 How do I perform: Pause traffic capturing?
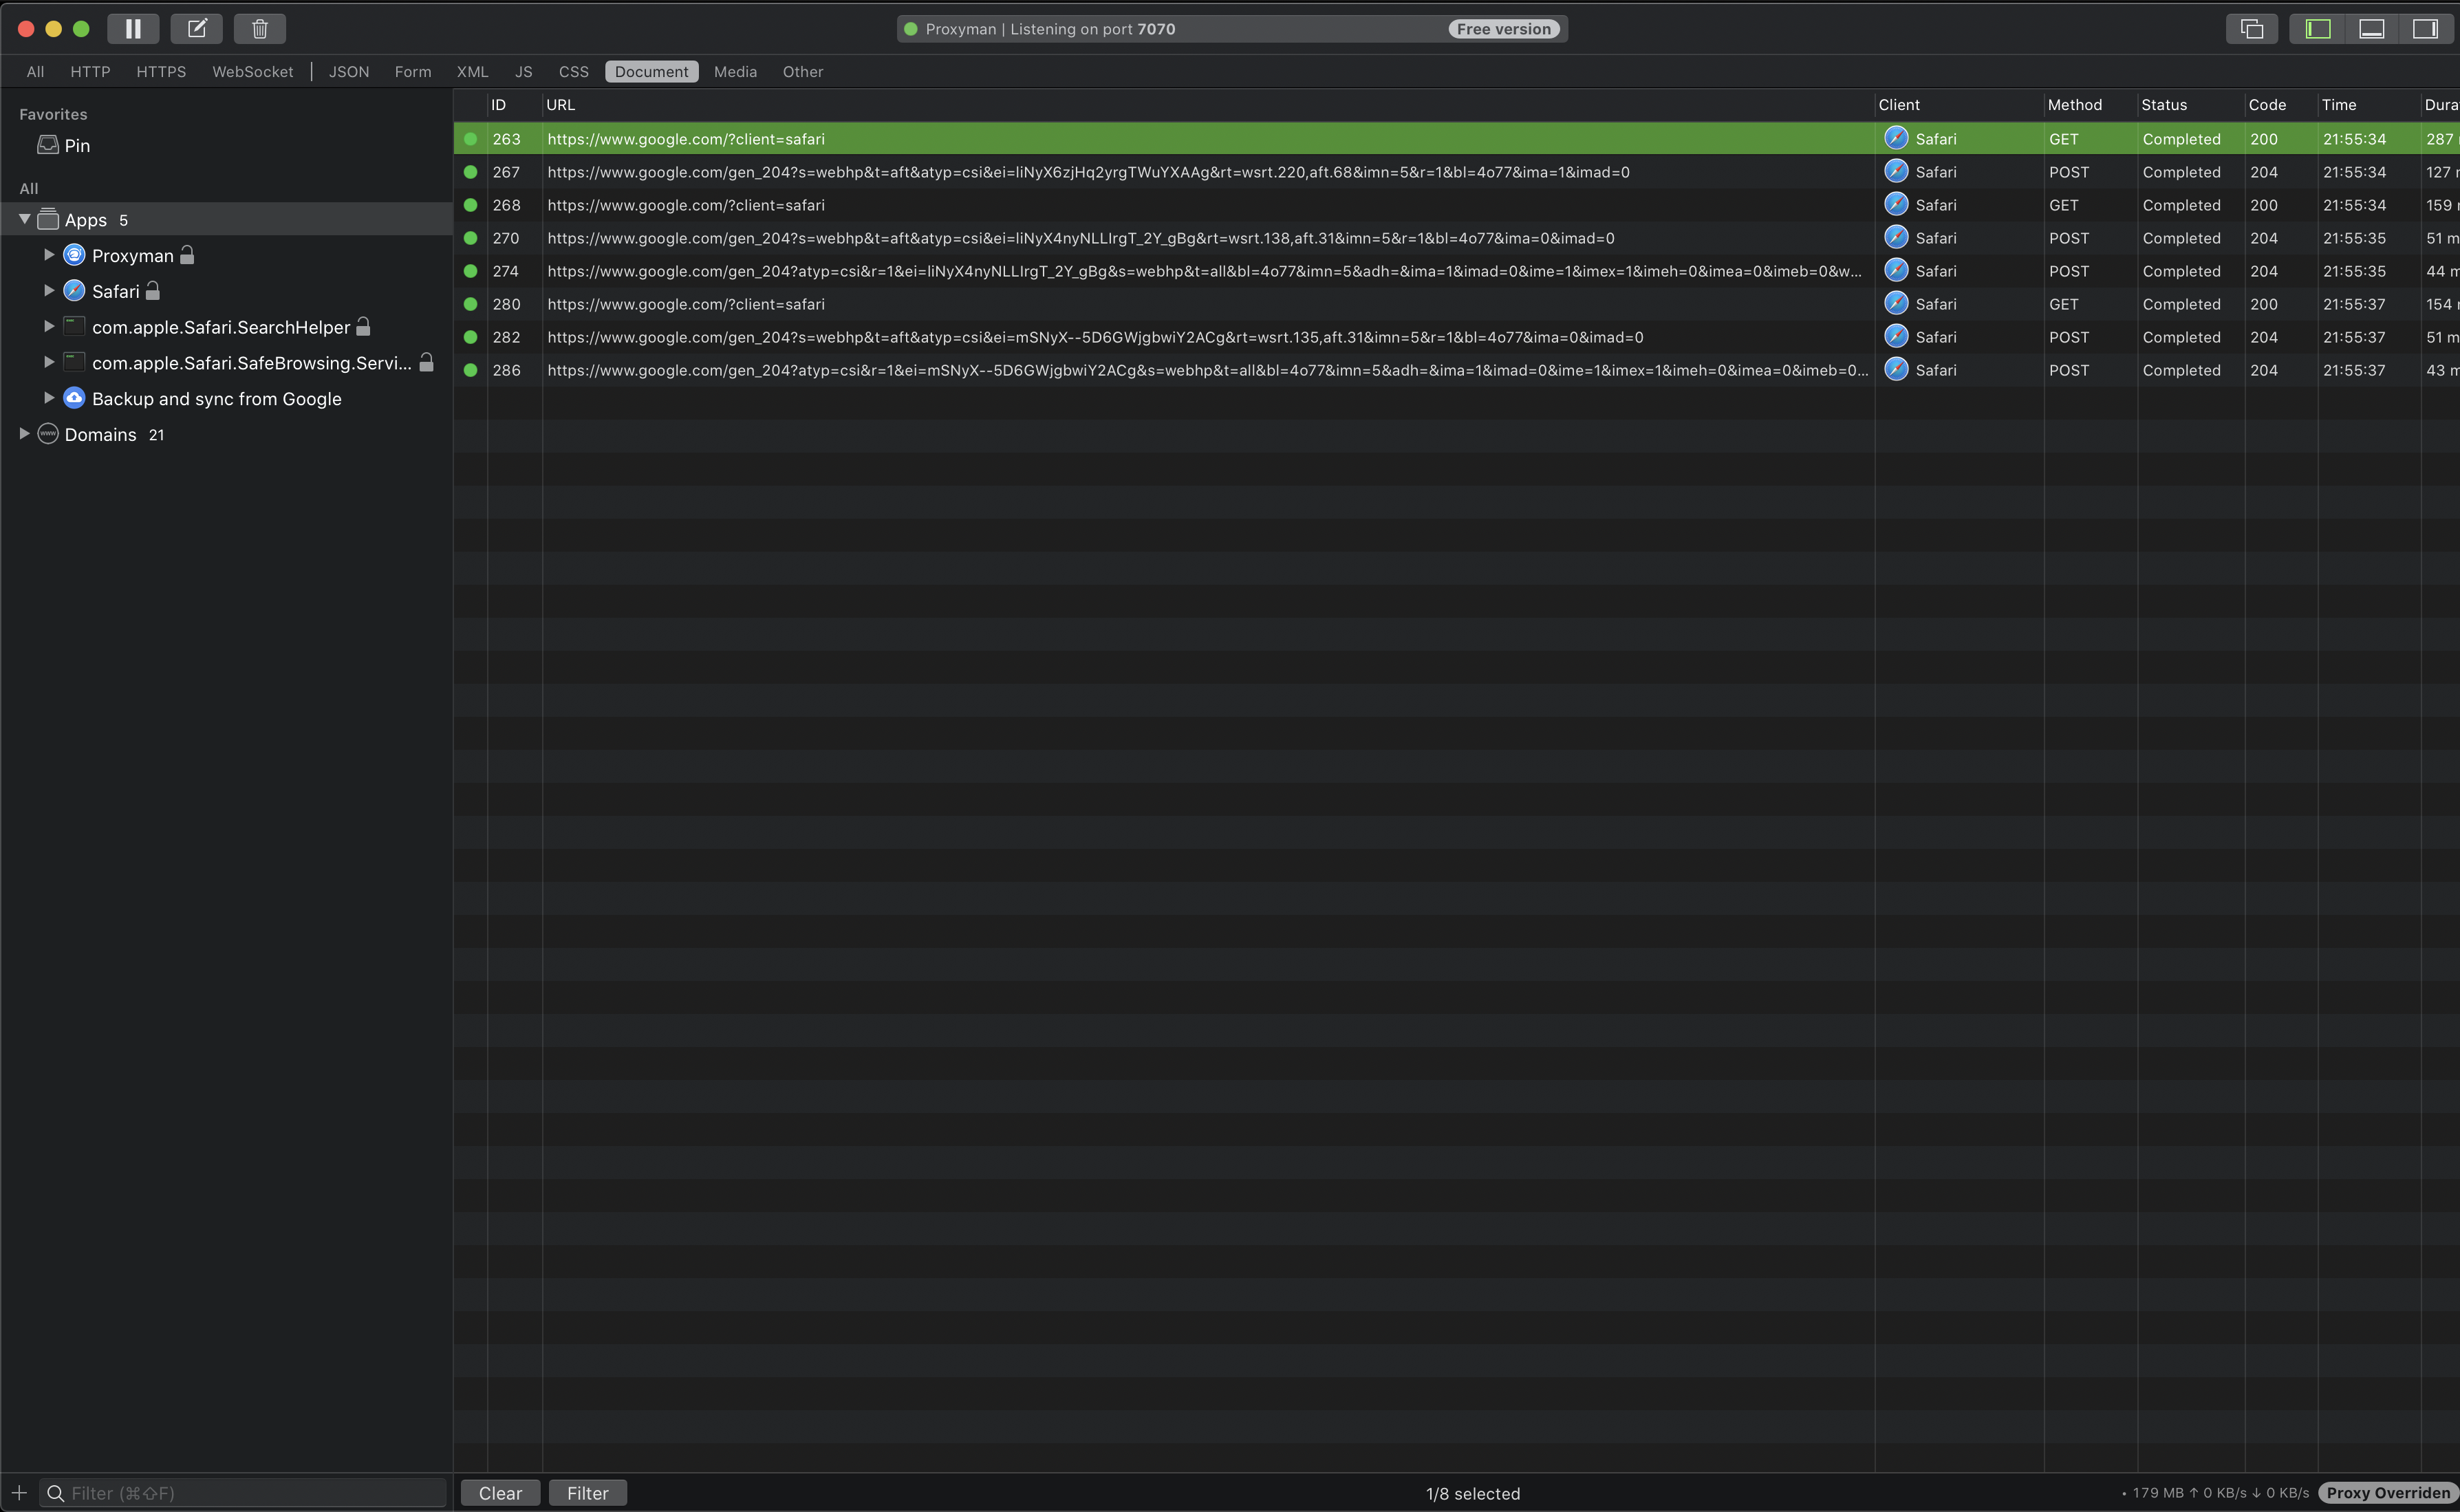point(133,28)
